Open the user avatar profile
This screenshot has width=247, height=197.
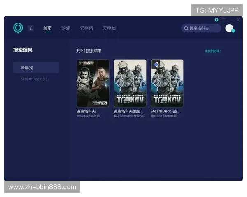229,28
